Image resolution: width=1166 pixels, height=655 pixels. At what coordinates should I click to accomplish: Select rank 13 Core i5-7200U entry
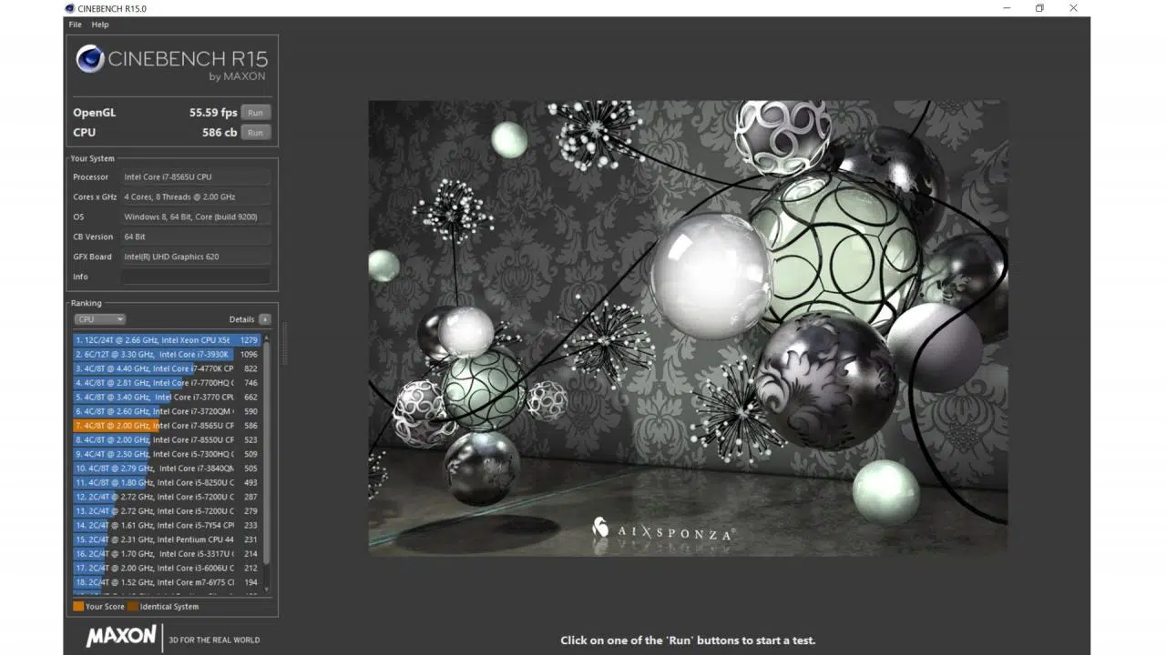[168, 511]
